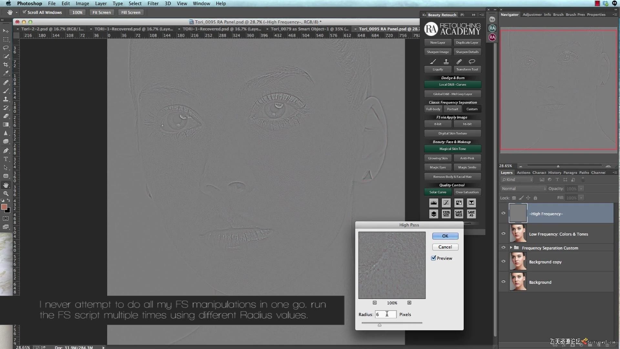Click the Magical Skin Tone button
The width and height of the screenshot is (620, 349).
tap(452, 149)
